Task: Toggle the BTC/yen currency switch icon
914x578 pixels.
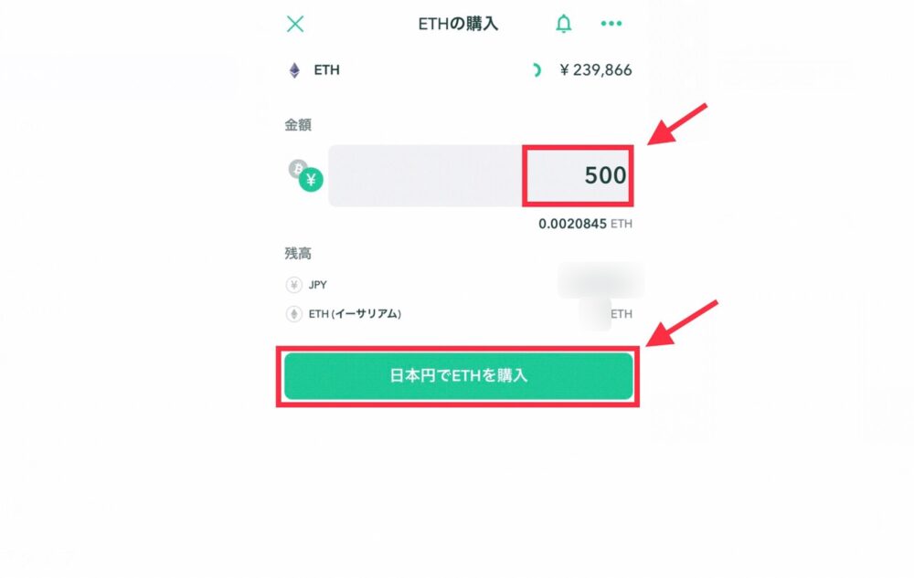Action: tap(306, 175)
